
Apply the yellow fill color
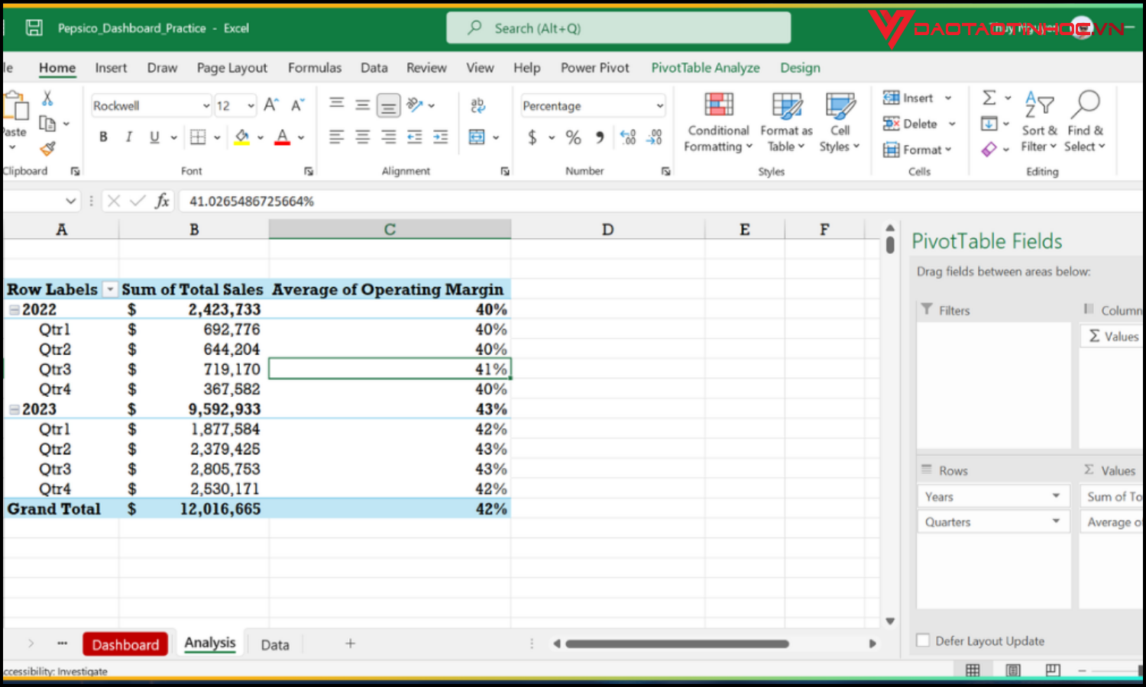point(242,137)
